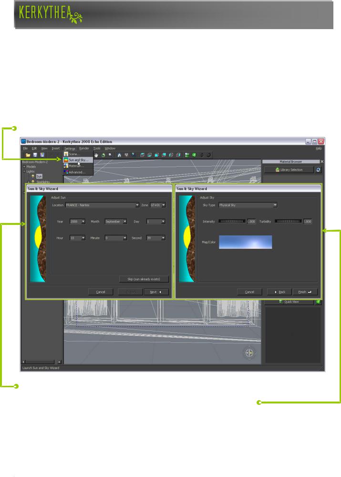The image size is (341, 477).
Task: Click the Open folder toolbar icon
Action: pos(28,155)
